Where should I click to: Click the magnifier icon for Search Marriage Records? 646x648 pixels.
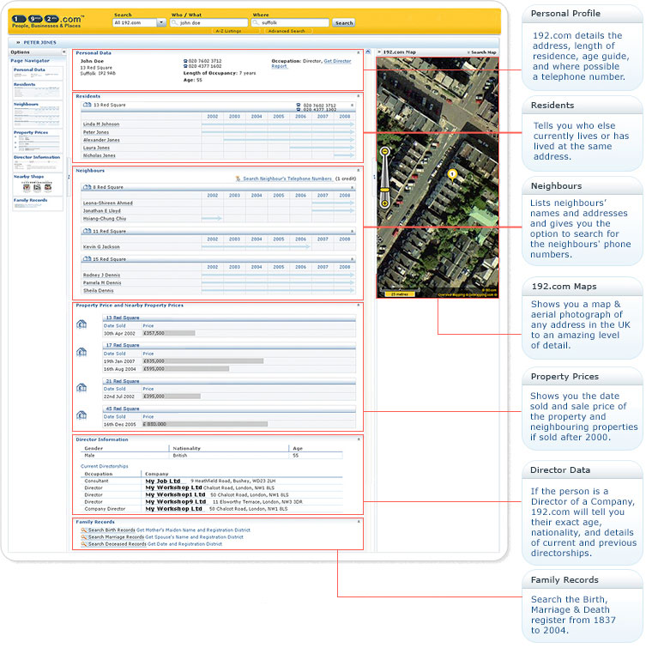[84, 537]
